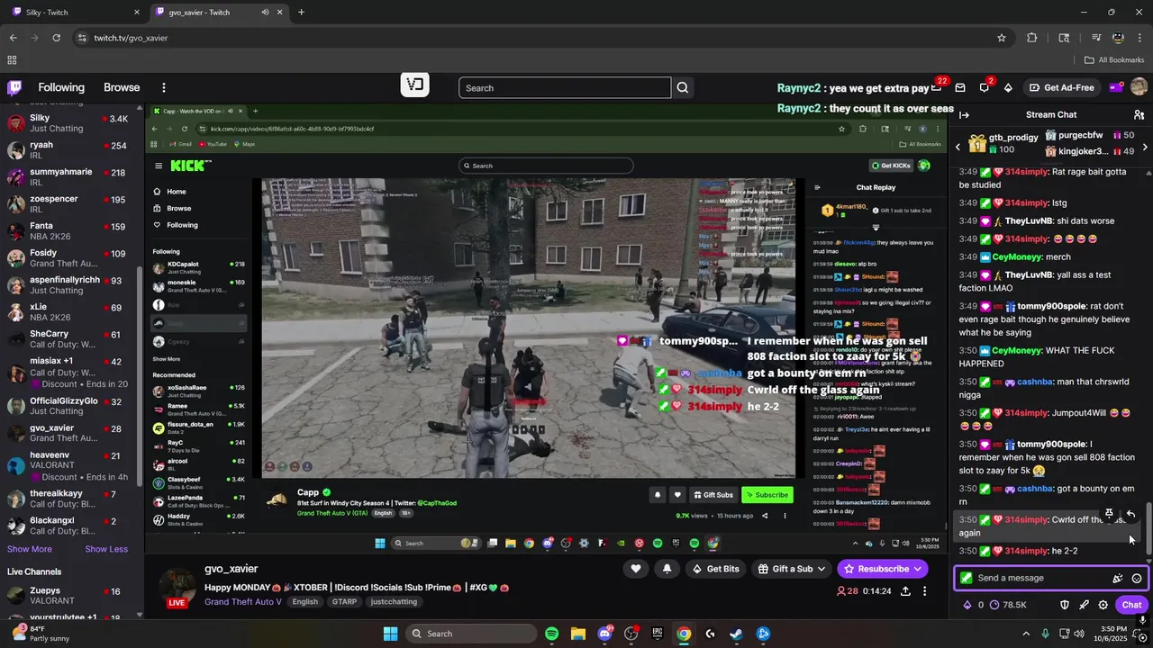Open Steam from the Windows taskbar
This screenshot has height=648, width=1153.
point(736,634)
